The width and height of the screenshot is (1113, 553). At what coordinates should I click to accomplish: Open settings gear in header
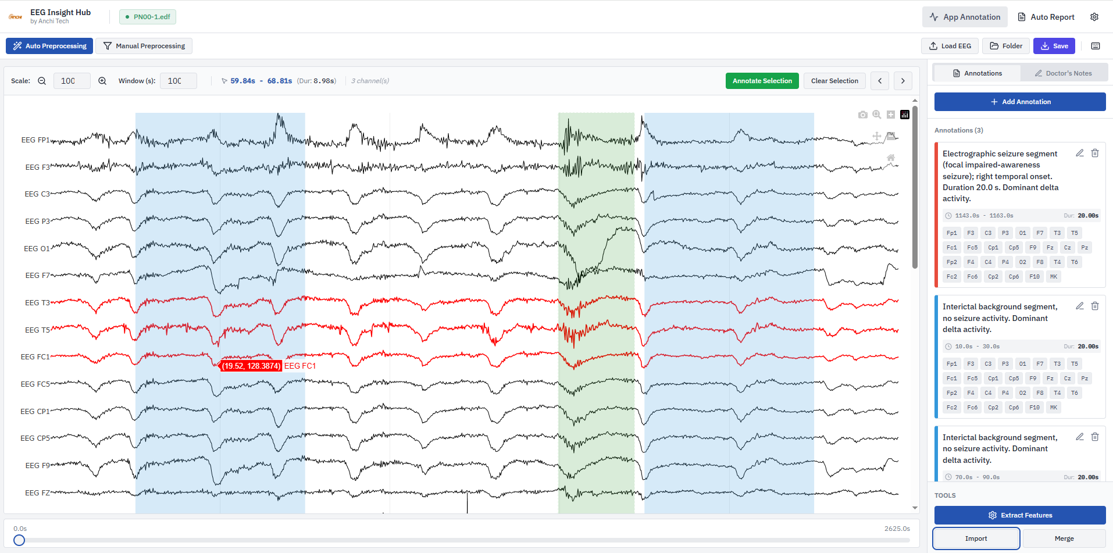point(1094,17)
